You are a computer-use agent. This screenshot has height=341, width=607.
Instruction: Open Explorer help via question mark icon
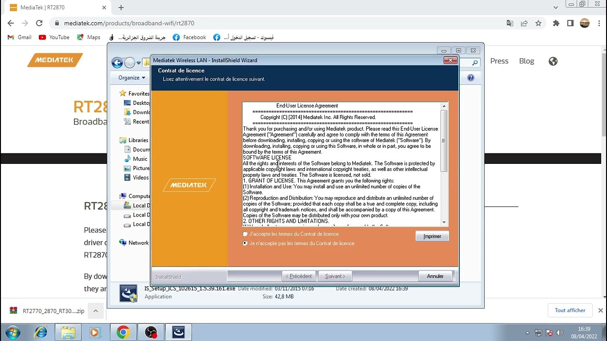[470, 78]
